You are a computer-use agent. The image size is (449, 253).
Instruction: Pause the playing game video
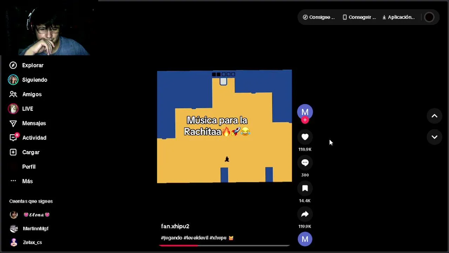pyautogui.click(x=224, y=126)
